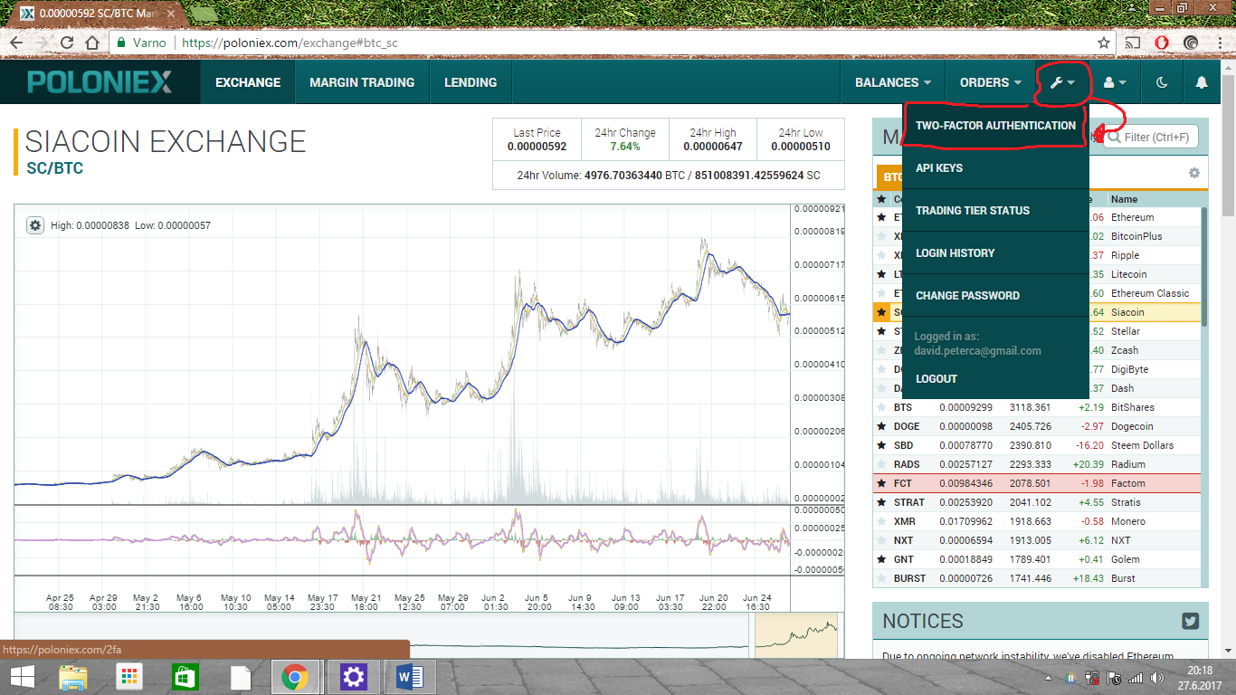Open volume control in system tray

[1157, 678]
